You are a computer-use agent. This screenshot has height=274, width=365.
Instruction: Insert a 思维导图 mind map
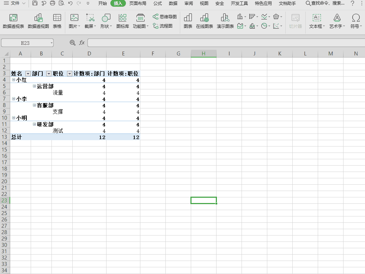click(165, 17)
